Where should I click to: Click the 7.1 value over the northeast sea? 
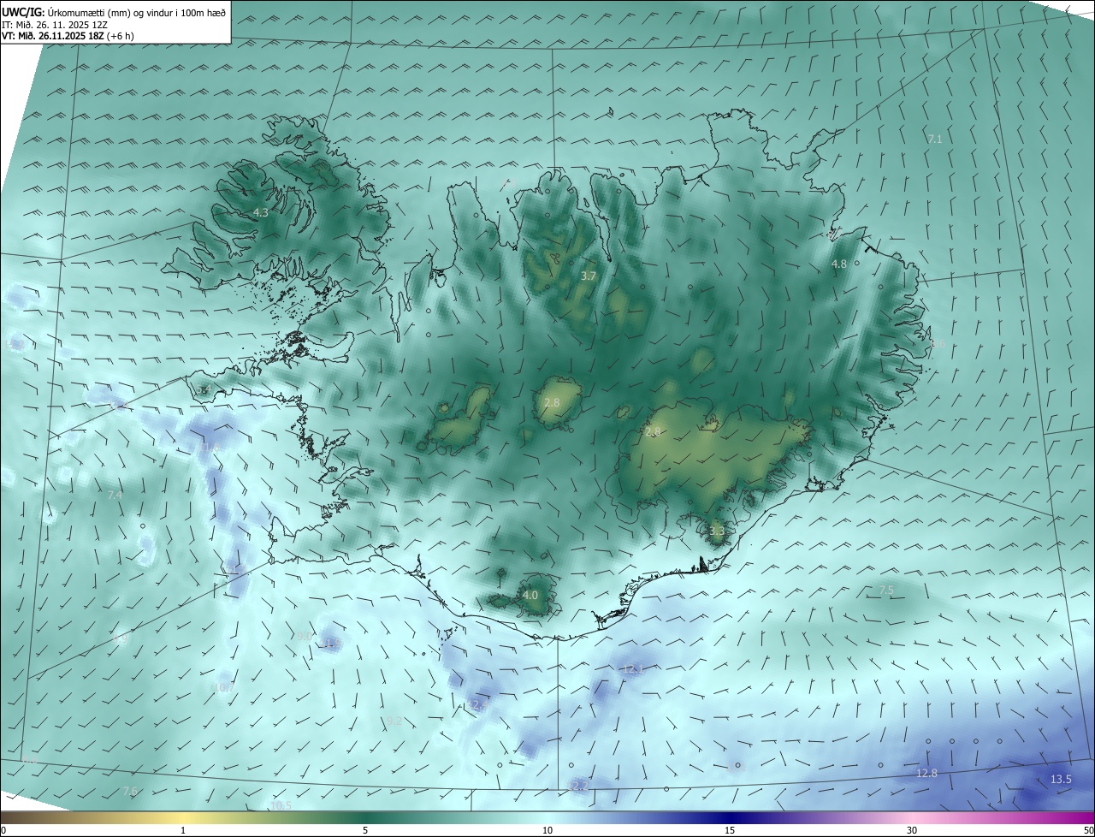pos(935,139)
